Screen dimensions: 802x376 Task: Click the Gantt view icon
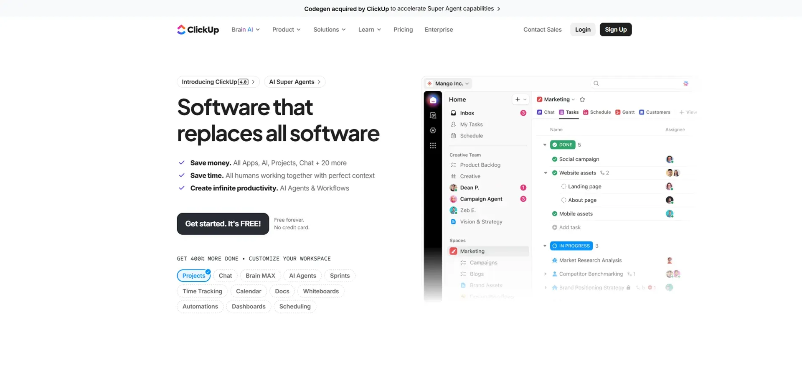tap(618, 112)
